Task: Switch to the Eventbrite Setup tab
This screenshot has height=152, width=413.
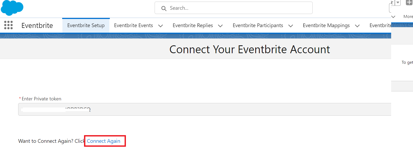Action: [x=86, y=26]
